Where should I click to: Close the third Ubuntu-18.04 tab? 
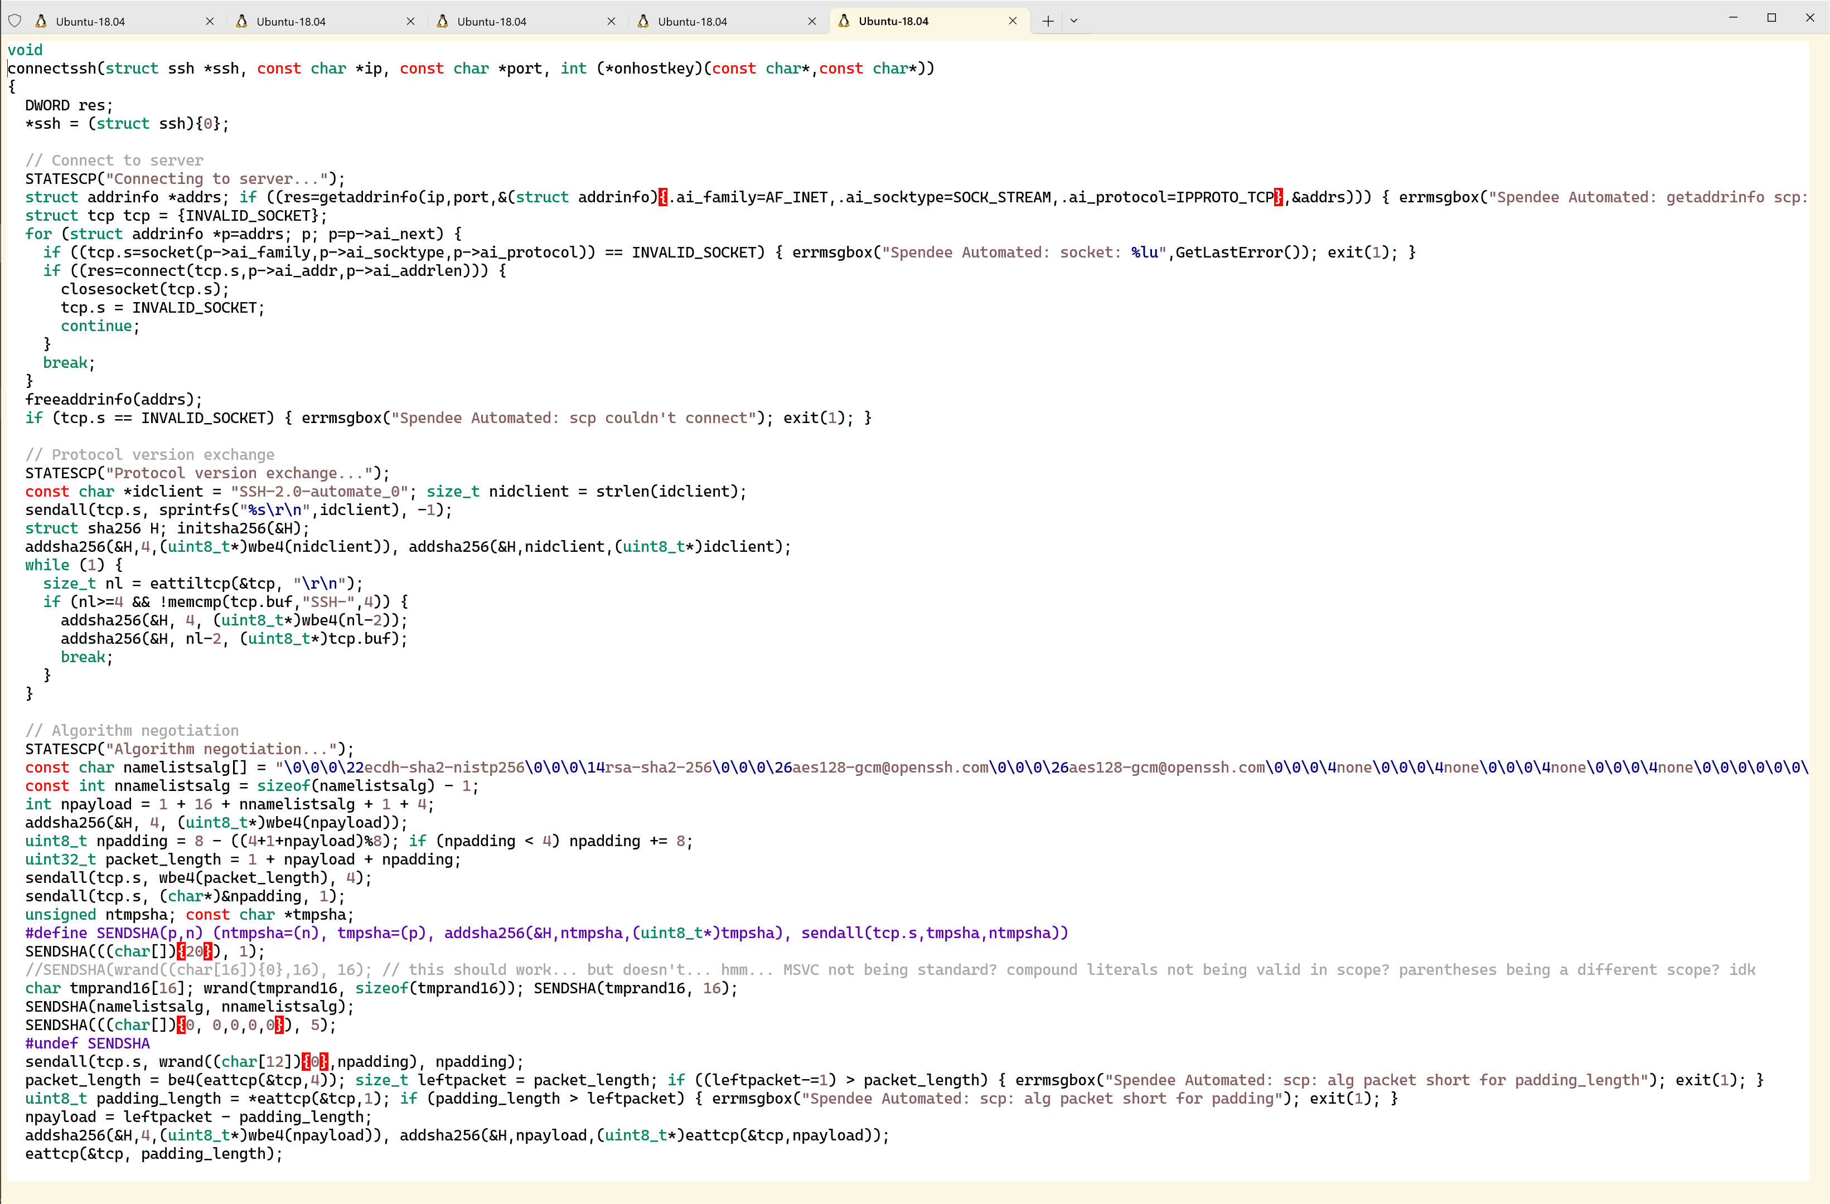pyautogui.click(x=611, y=22)
